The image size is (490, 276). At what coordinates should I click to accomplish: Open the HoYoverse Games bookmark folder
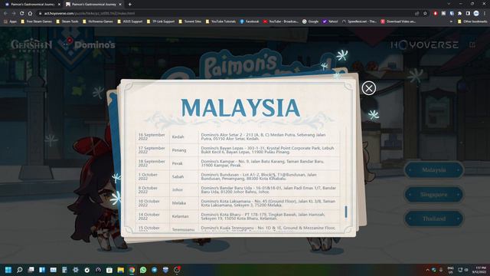click(98, 21)
